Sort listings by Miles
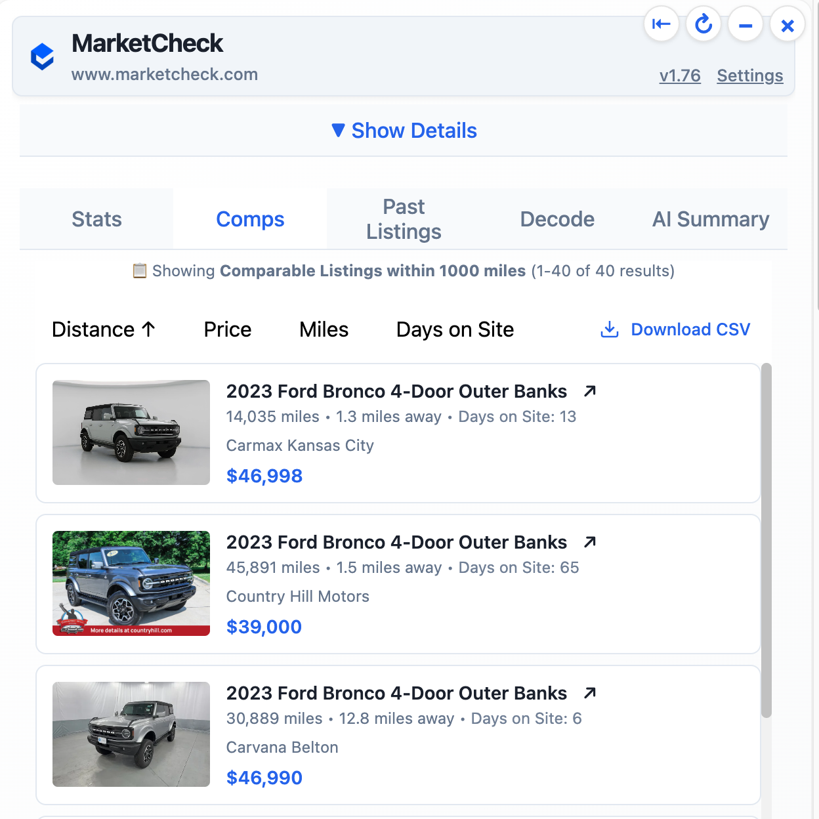The height and width of the screenshot is (819, 819). (324, 329)
